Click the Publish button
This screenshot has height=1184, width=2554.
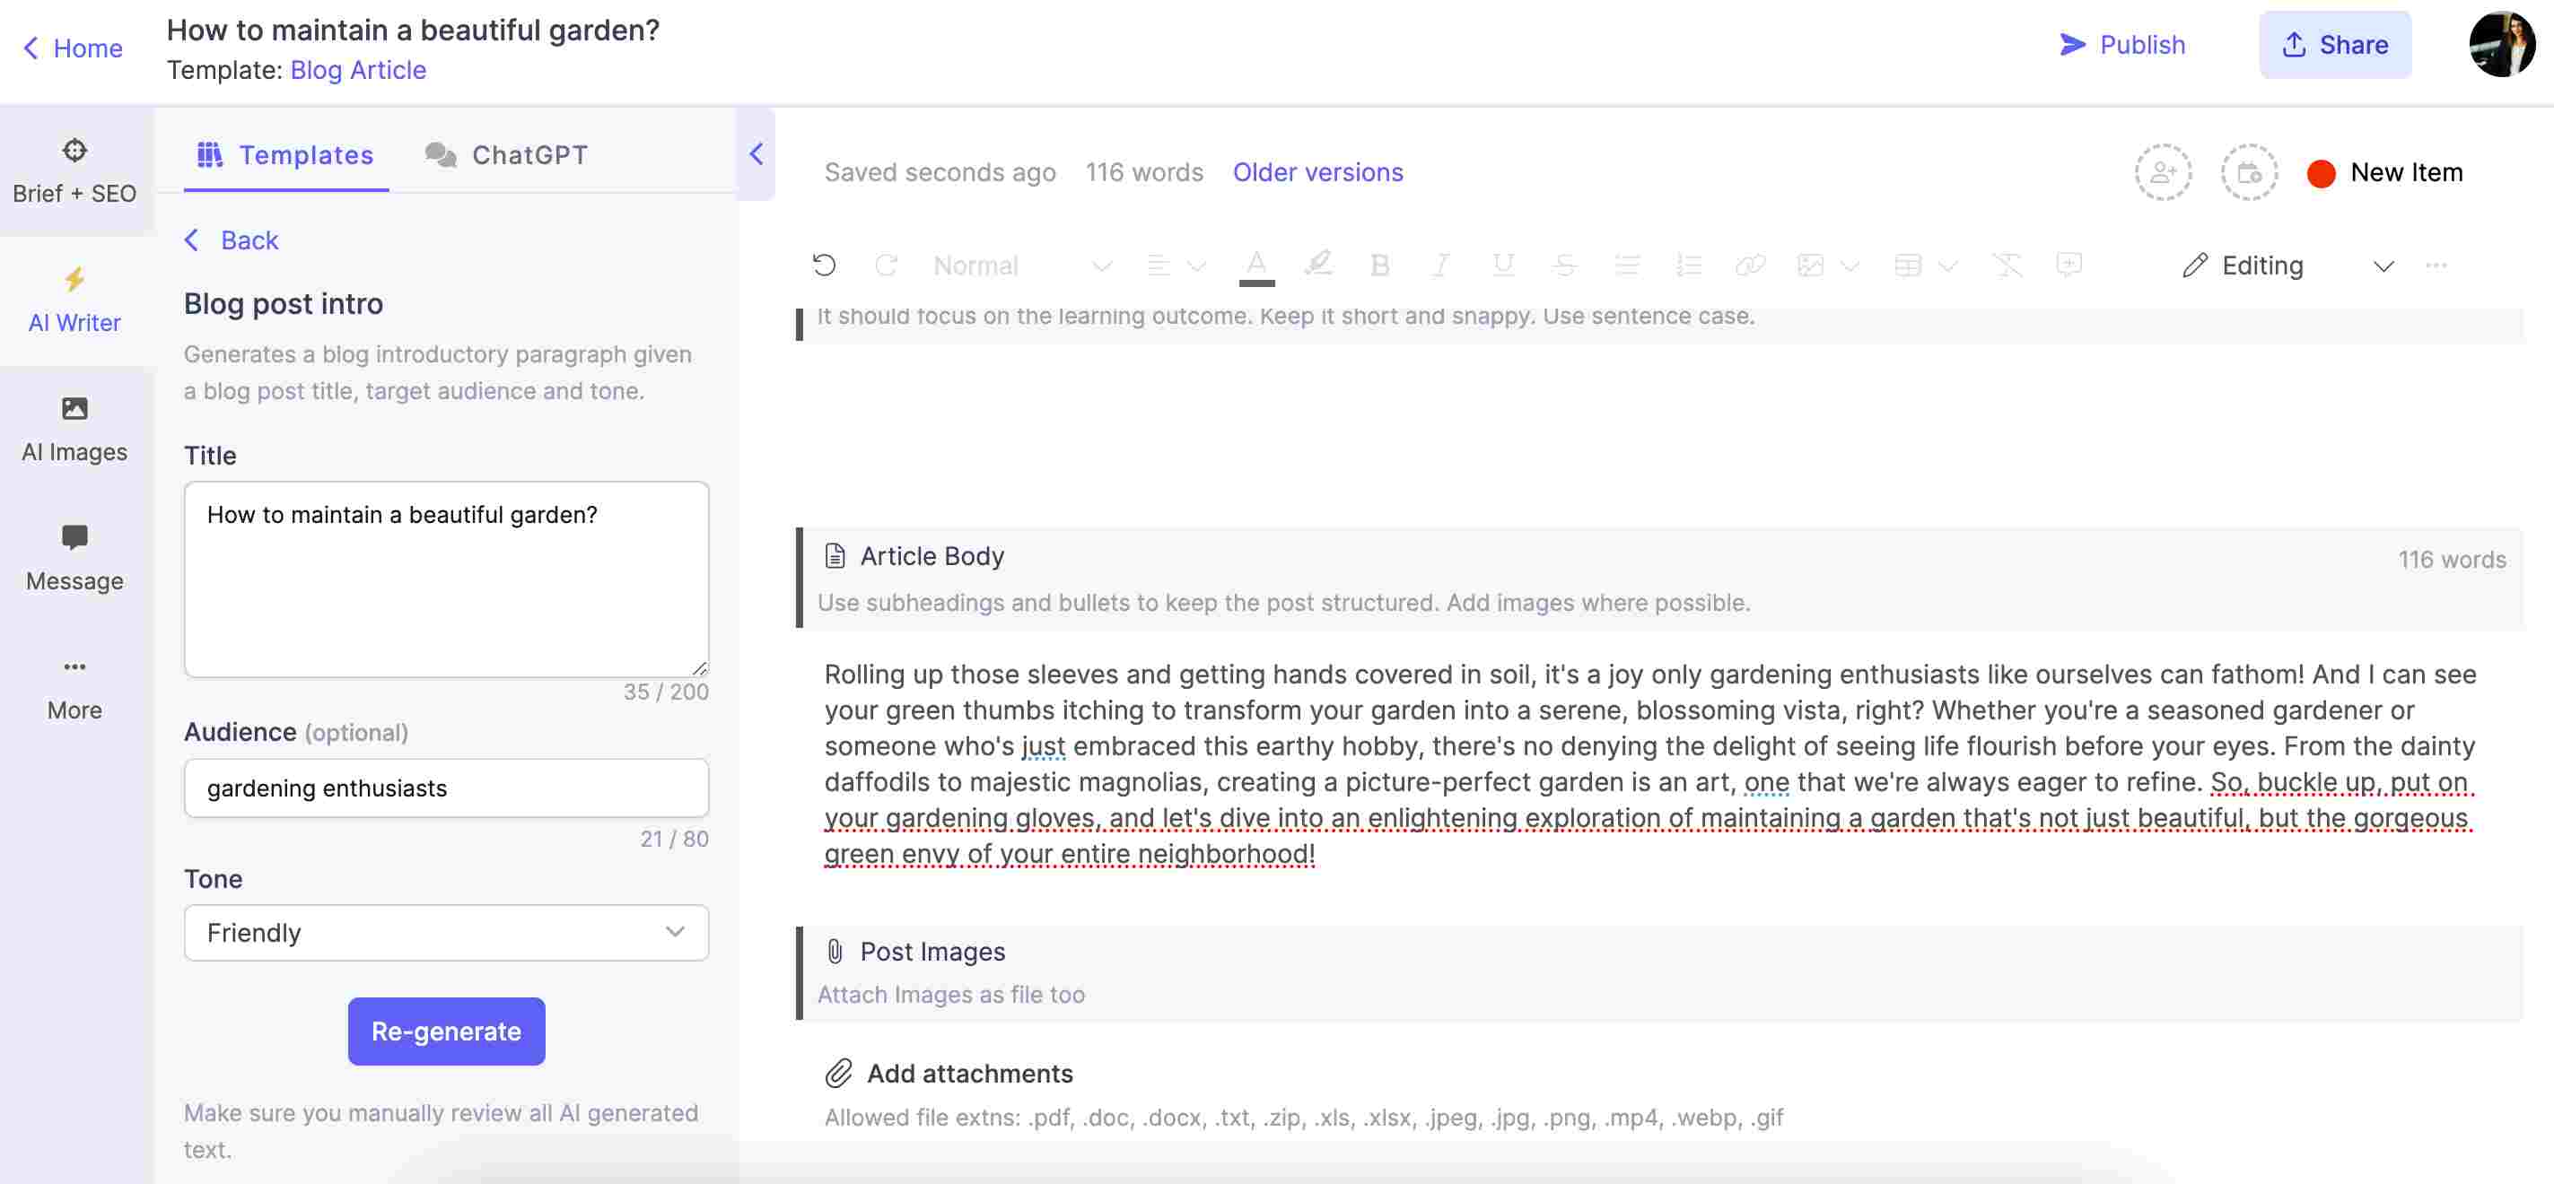click(2122, 44)
